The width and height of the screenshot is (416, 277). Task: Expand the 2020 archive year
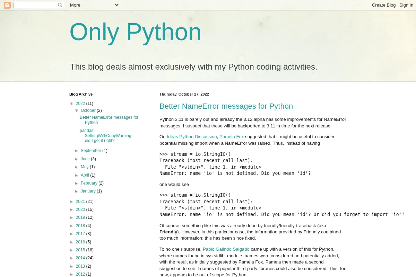[x=72, y=210]
